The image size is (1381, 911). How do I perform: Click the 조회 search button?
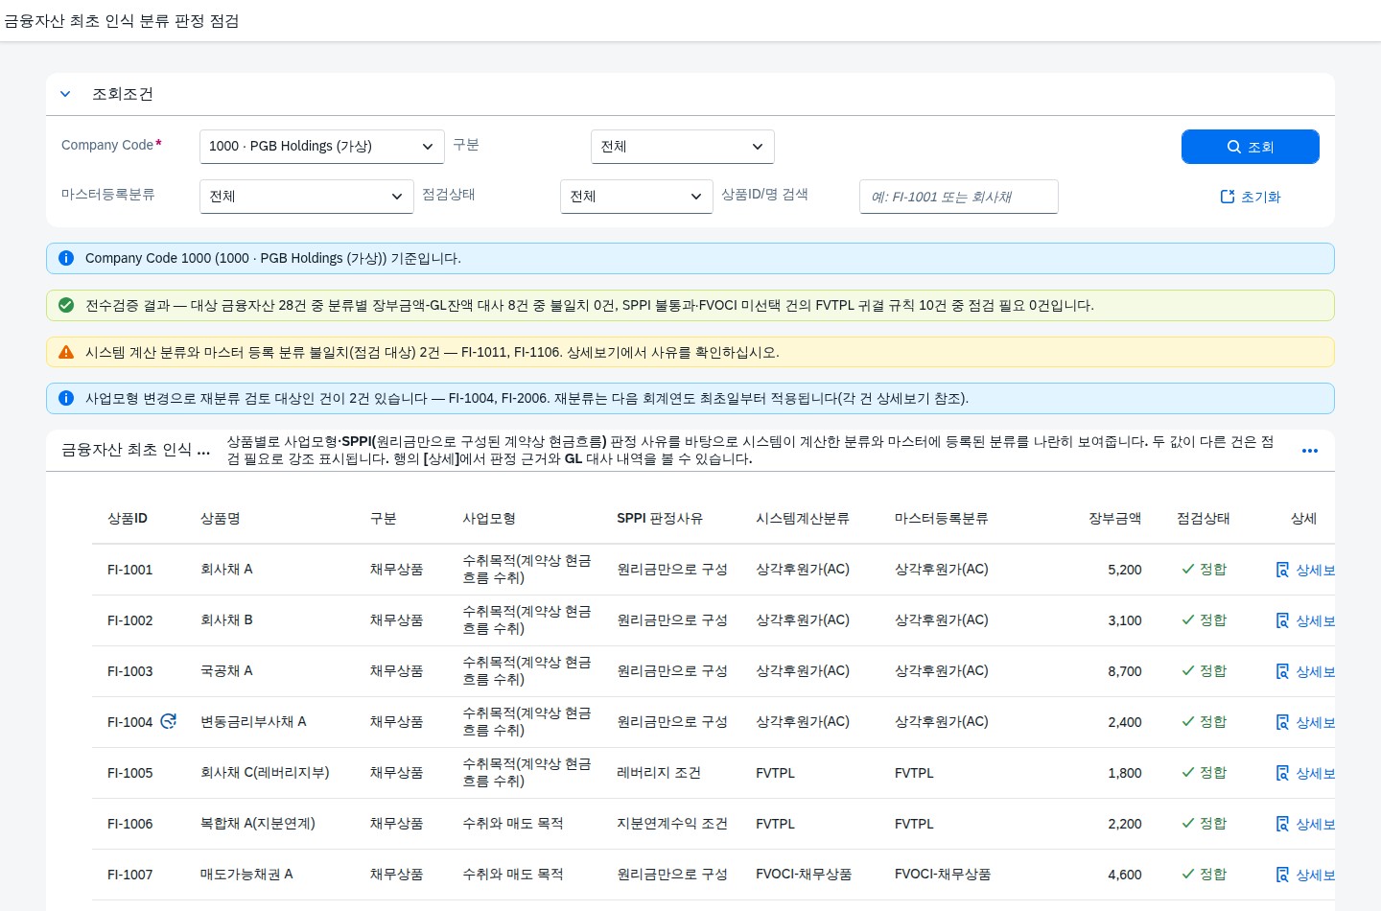[x=1251, y=147]
